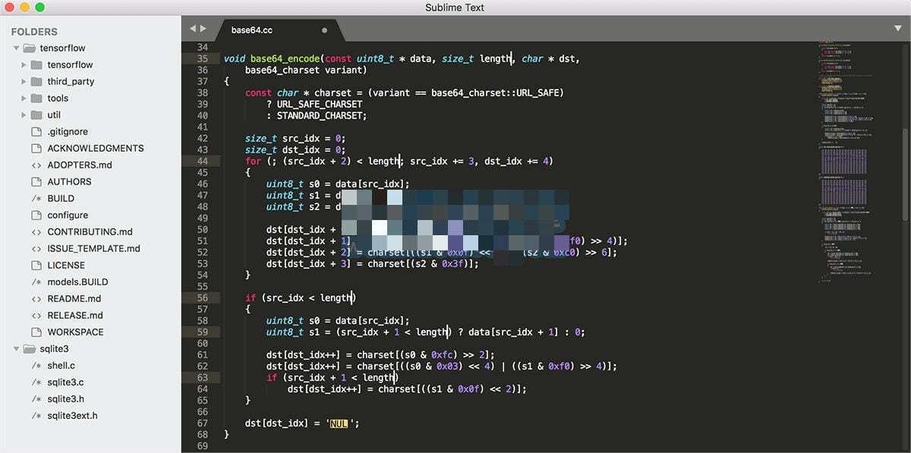This screenshot has width=911, height=453.
Task: Collapse the sqlite3 folder arrow
Action: 16,348
